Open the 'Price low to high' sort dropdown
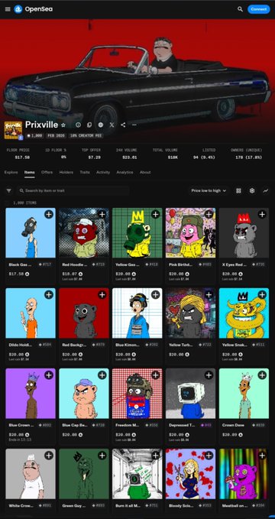Viewport: 275px width, 519px height. point(209,190)
